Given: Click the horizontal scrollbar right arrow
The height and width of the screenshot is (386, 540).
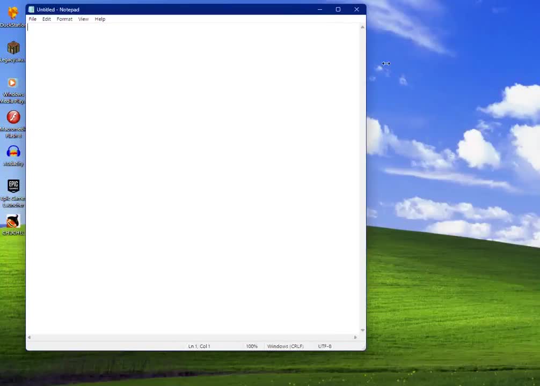Looking at the screenshot, I should (355, 337).
